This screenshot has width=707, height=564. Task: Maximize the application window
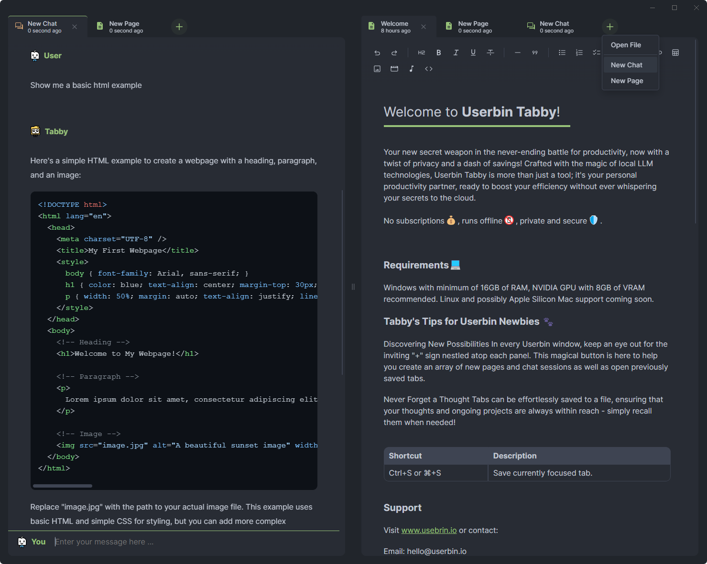click(674, 8)
